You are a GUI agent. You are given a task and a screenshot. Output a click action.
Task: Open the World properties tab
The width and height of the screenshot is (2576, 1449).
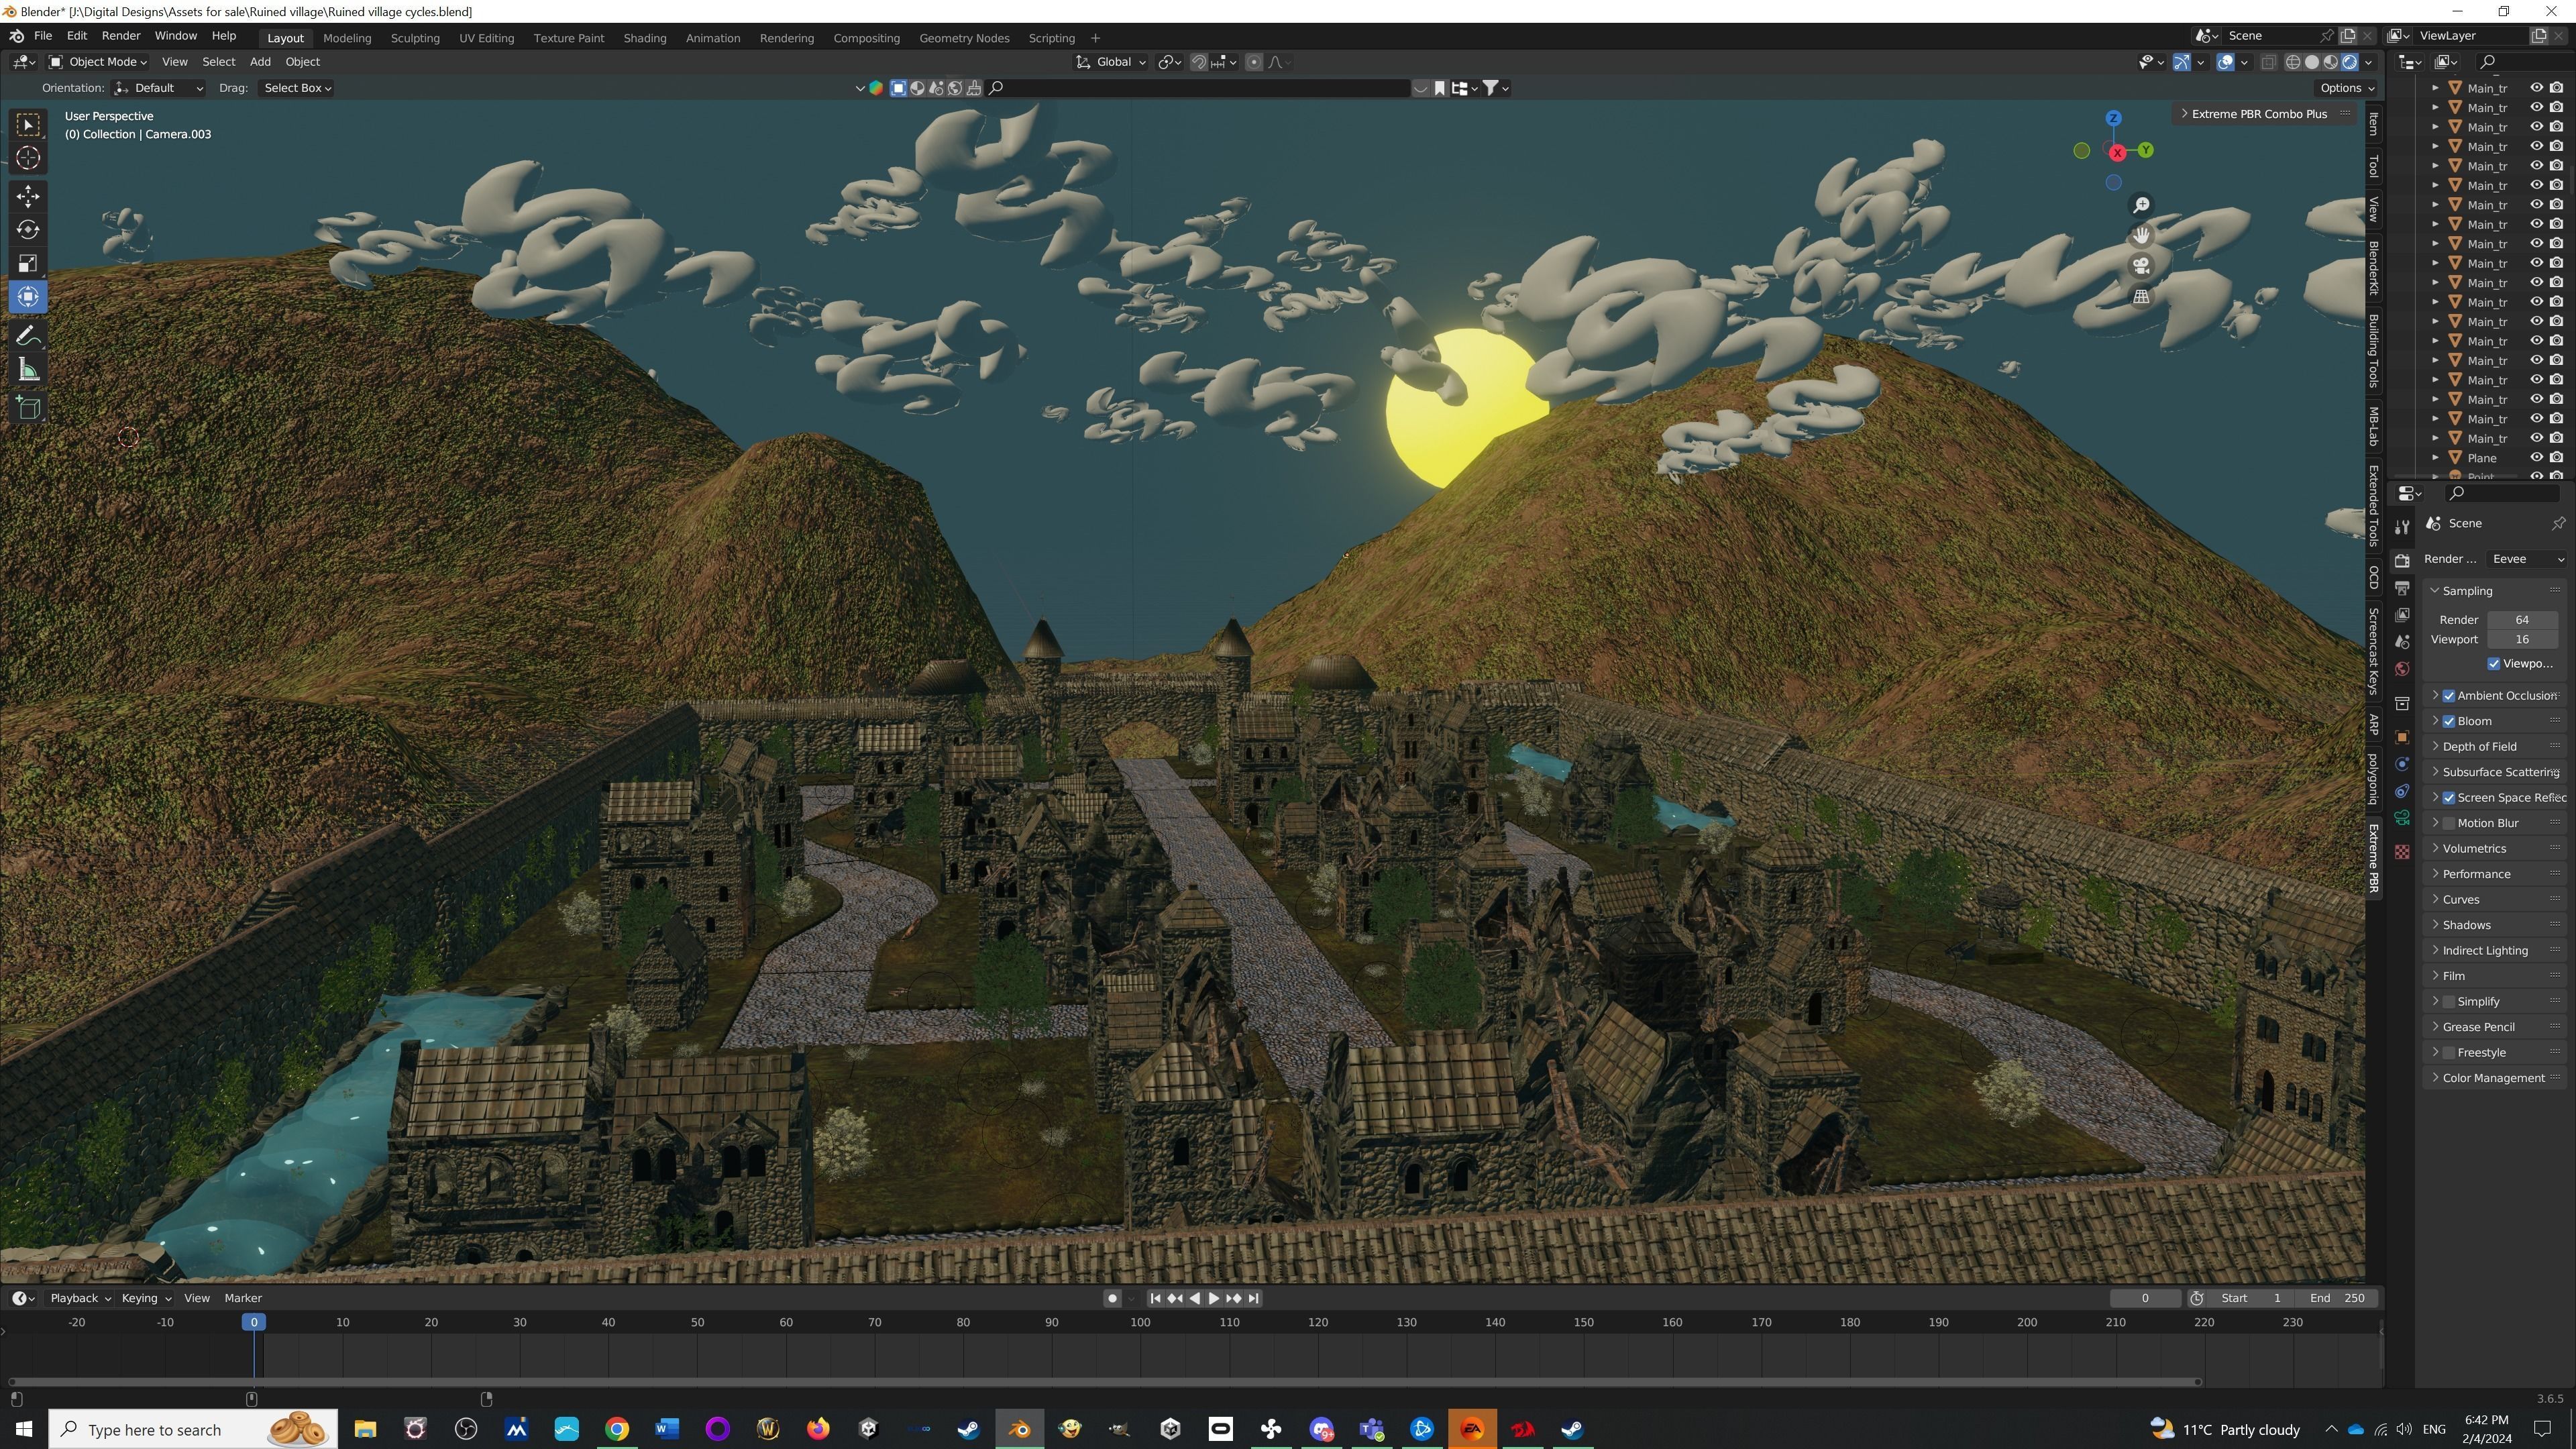(x=2402, y=669)
